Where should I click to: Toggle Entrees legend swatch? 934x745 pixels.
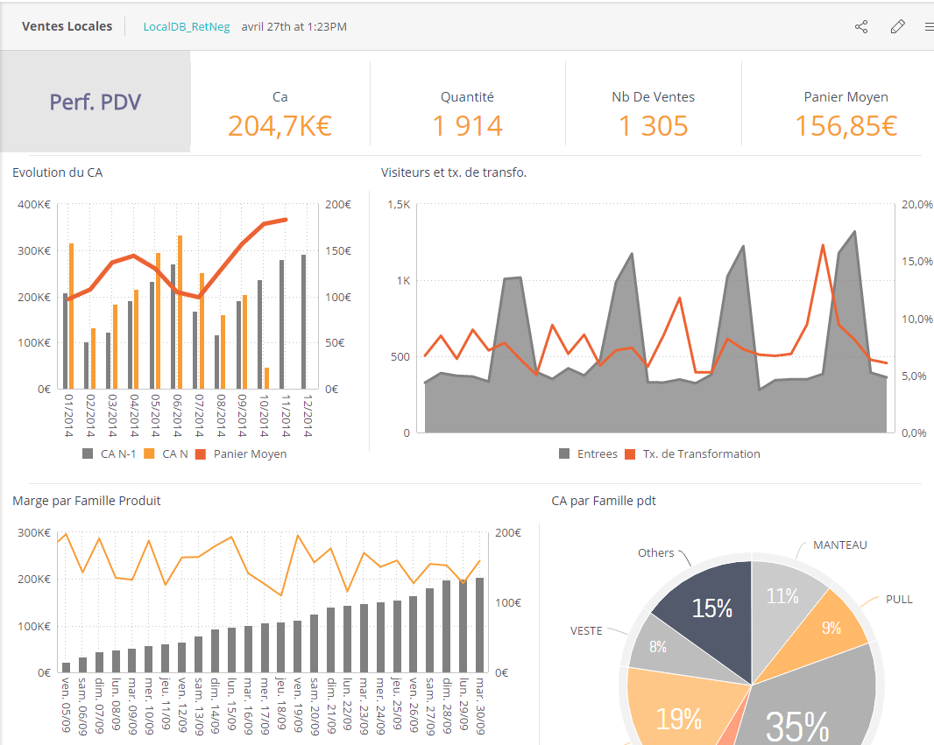click(x=564, y=453)
